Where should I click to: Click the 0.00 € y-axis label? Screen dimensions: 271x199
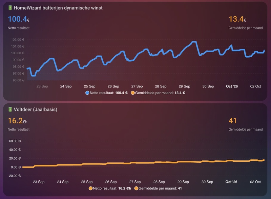click(x=16, y=167)
